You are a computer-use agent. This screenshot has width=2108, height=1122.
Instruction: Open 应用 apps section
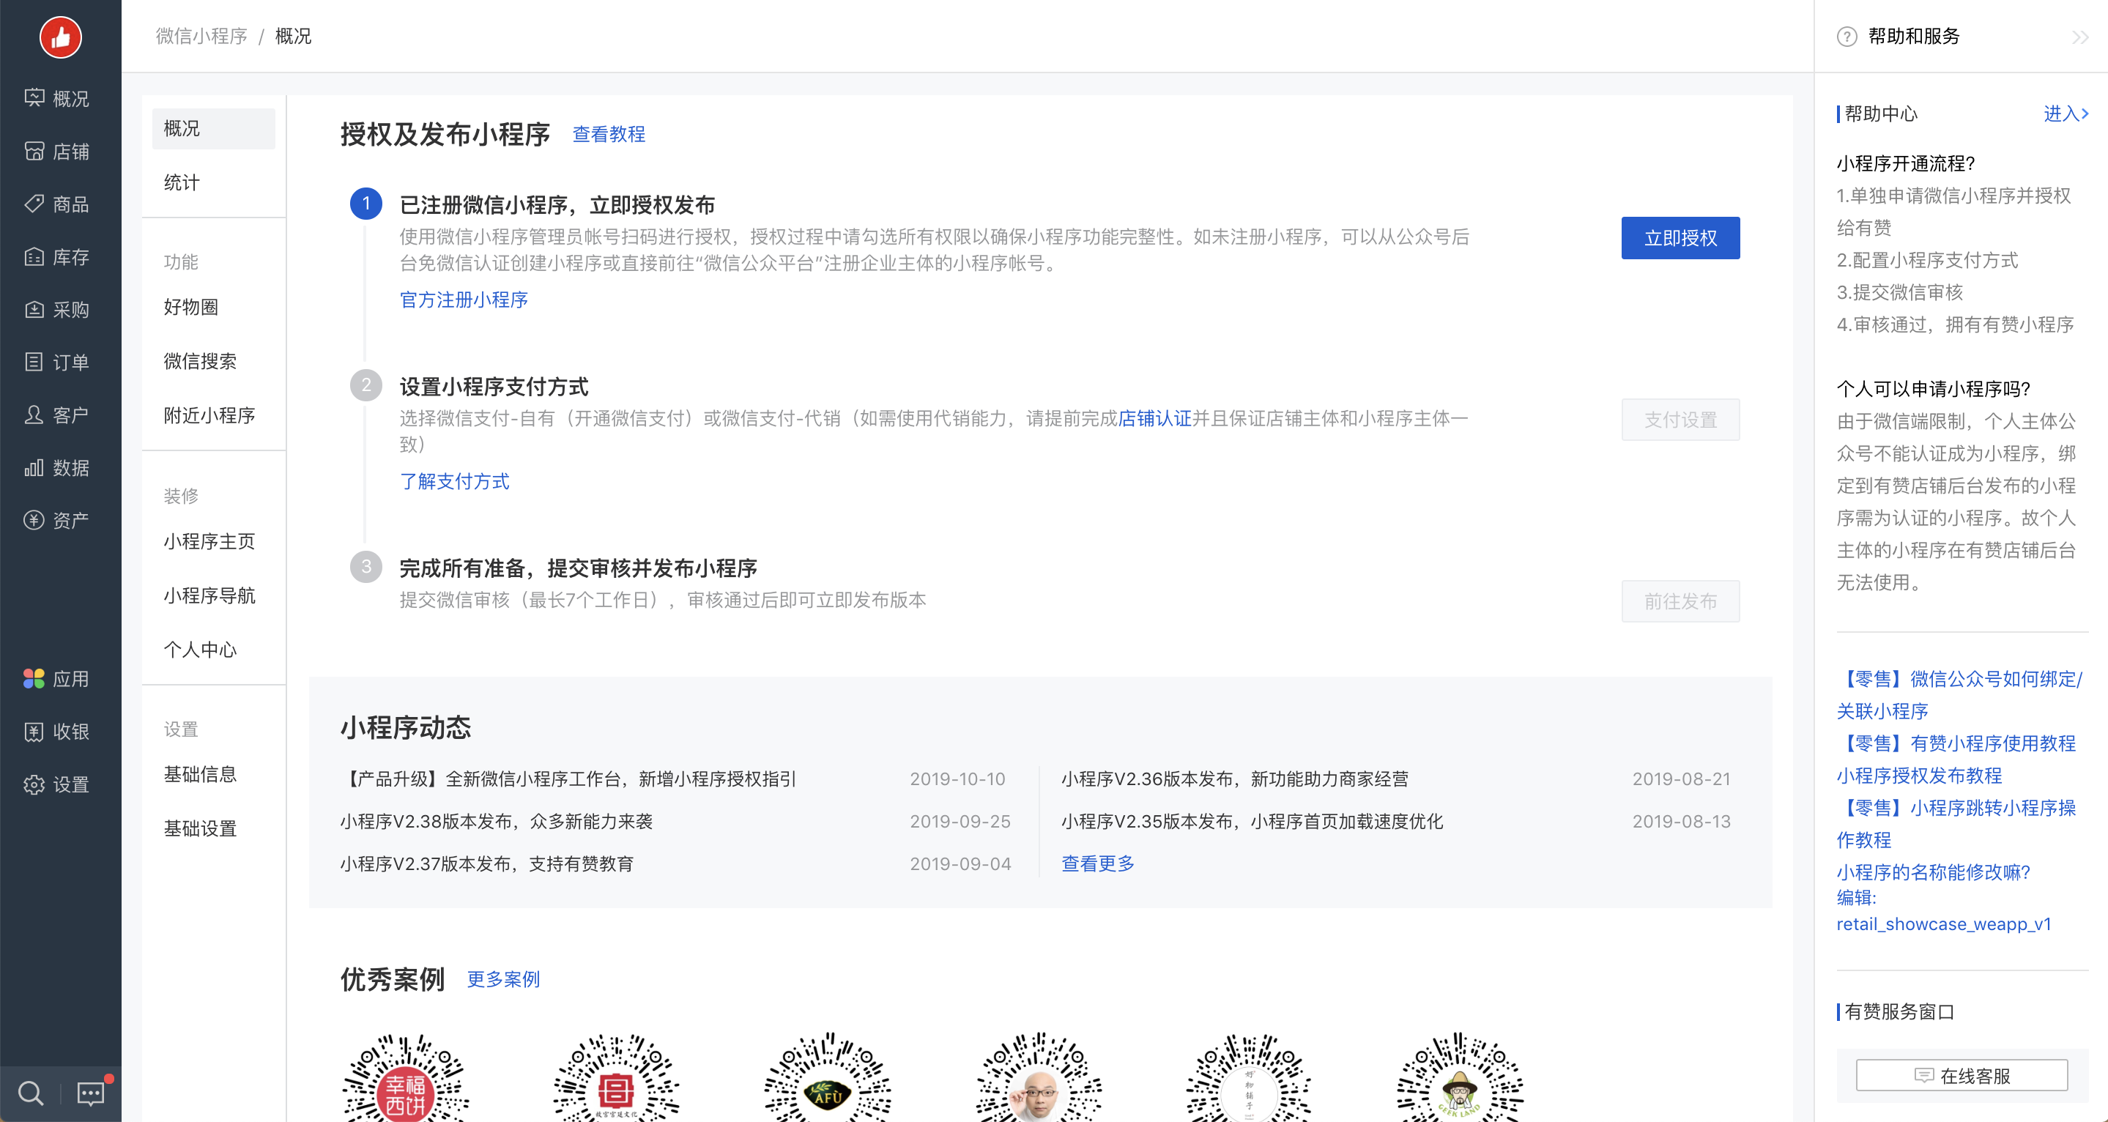[x=57, y=678]
